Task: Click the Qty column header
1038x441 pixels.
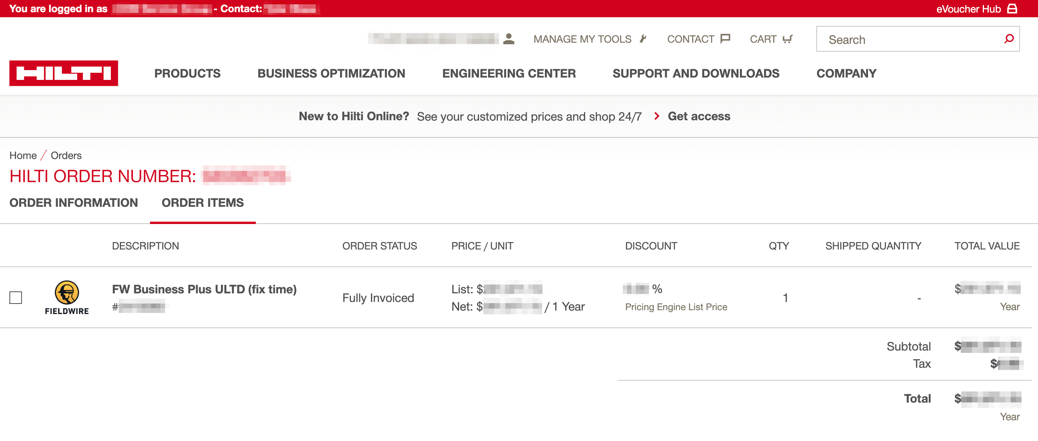Action: click(779, 246)
